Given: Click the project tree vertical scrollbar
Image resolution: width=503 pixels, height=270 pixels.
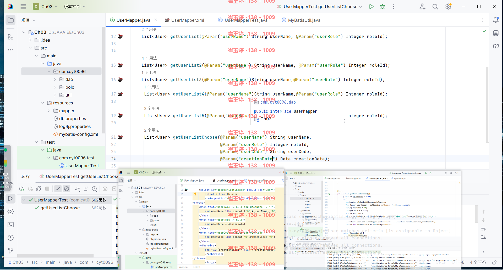Looking at the screenshot, I should pos(104,80).
